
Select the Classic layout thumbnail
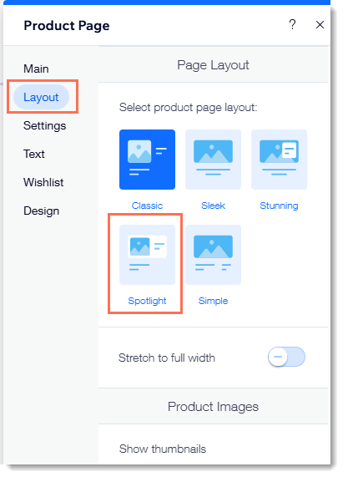147,160
